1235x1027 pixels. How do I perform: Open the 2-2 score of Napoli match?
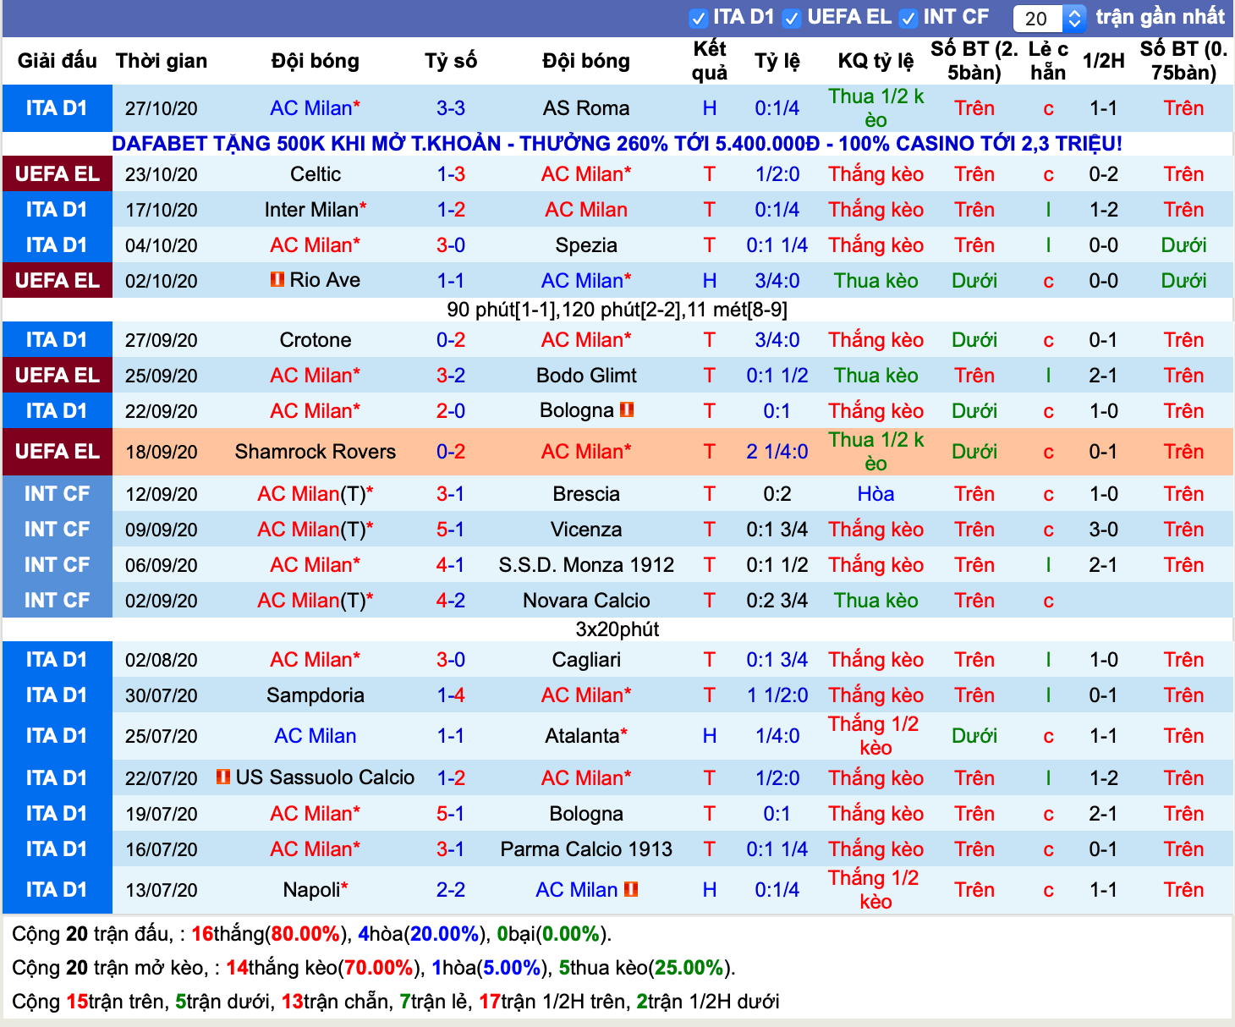[x=451, y=890]
